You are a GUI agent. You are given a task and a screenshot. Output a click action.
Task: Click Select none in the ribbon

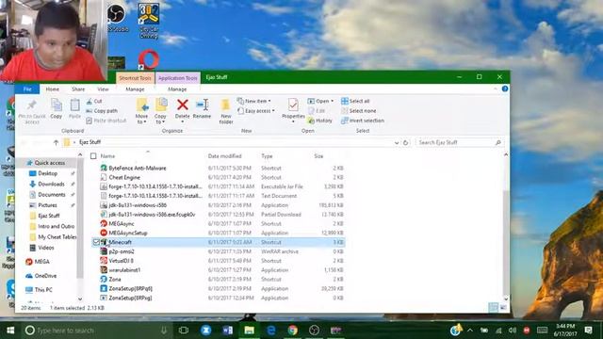point(359,111)
